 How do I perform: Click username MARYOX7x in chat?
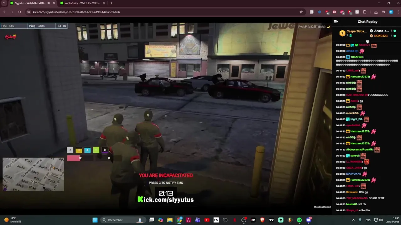[353, 174]
